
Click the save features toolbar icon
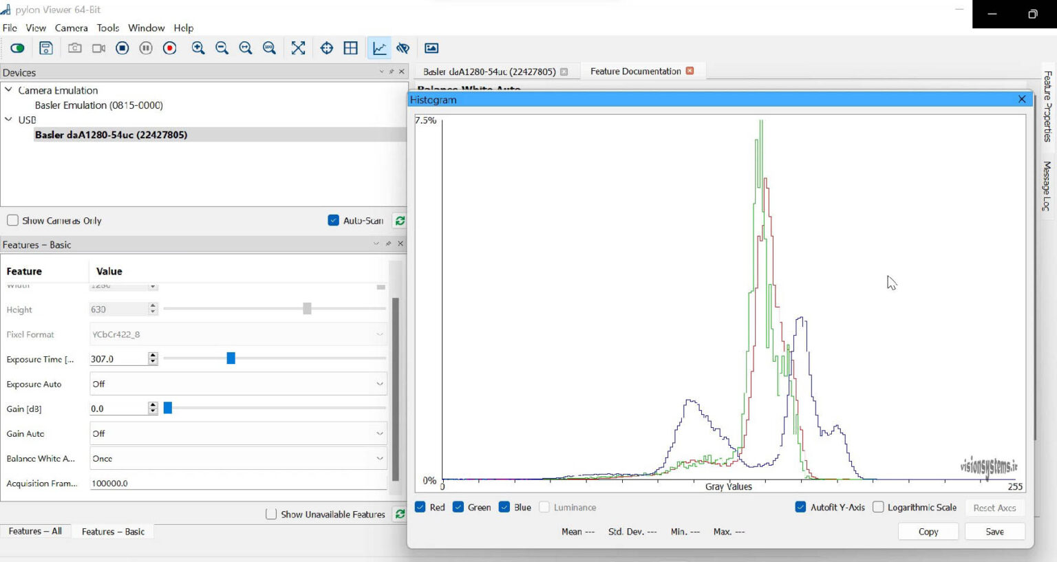pos(46,48)
